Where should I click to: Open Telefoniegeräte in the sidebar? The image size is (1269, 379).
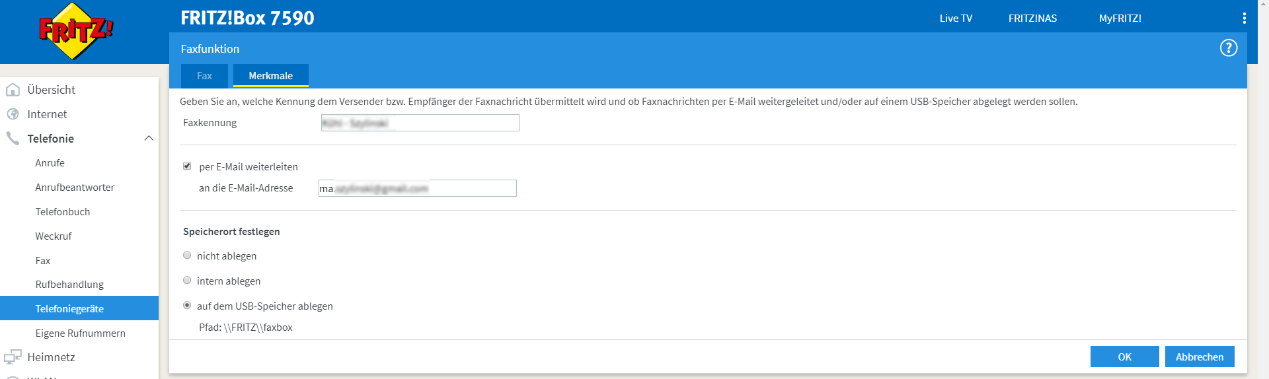coord(79,308)
